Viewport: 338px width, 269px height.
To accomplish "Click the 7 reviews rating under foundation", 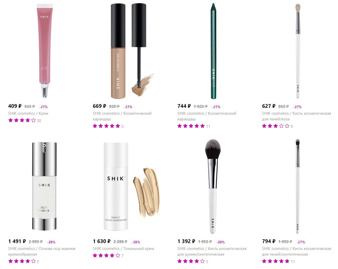I will tap(108, 256).
